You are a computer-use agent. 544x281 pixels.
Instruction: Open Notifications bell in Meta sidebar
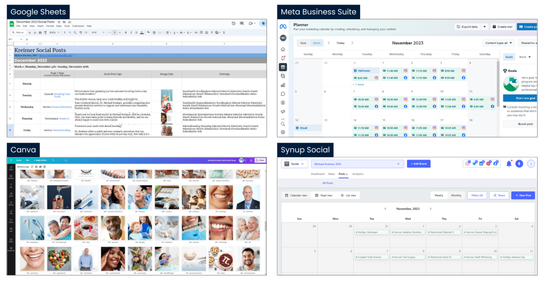tap(283, 58)
